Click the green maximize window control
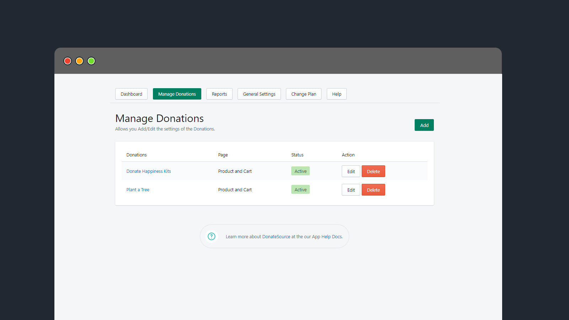Viewport: 569px width, 320px height. (x=91, y=61)
